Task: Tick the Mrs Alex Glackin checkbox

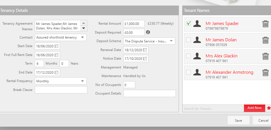Action: 189,56
